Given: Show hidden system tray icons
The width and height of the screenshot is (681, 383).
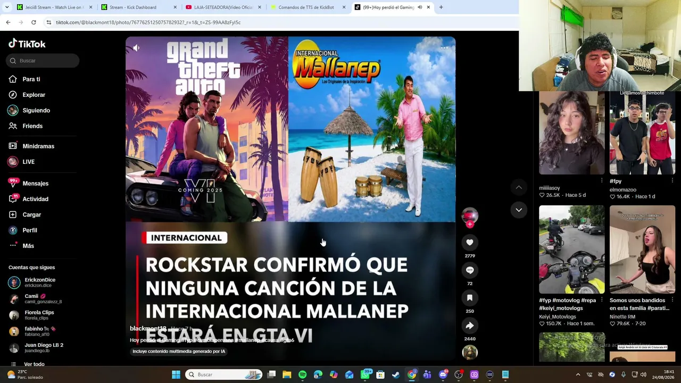Looking at the screenshot, I should (x=578, y=374).
